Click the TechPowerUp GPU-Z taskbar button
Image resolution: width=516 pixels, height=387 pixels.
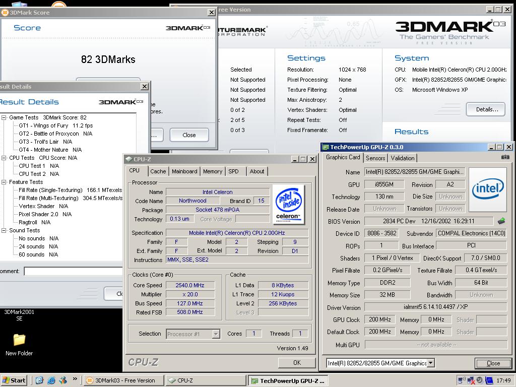tap(288, 380)
